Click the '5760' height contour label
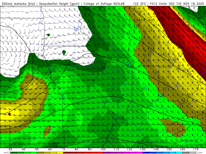Viewport: 206px width, 154px height. click(59, 147)
